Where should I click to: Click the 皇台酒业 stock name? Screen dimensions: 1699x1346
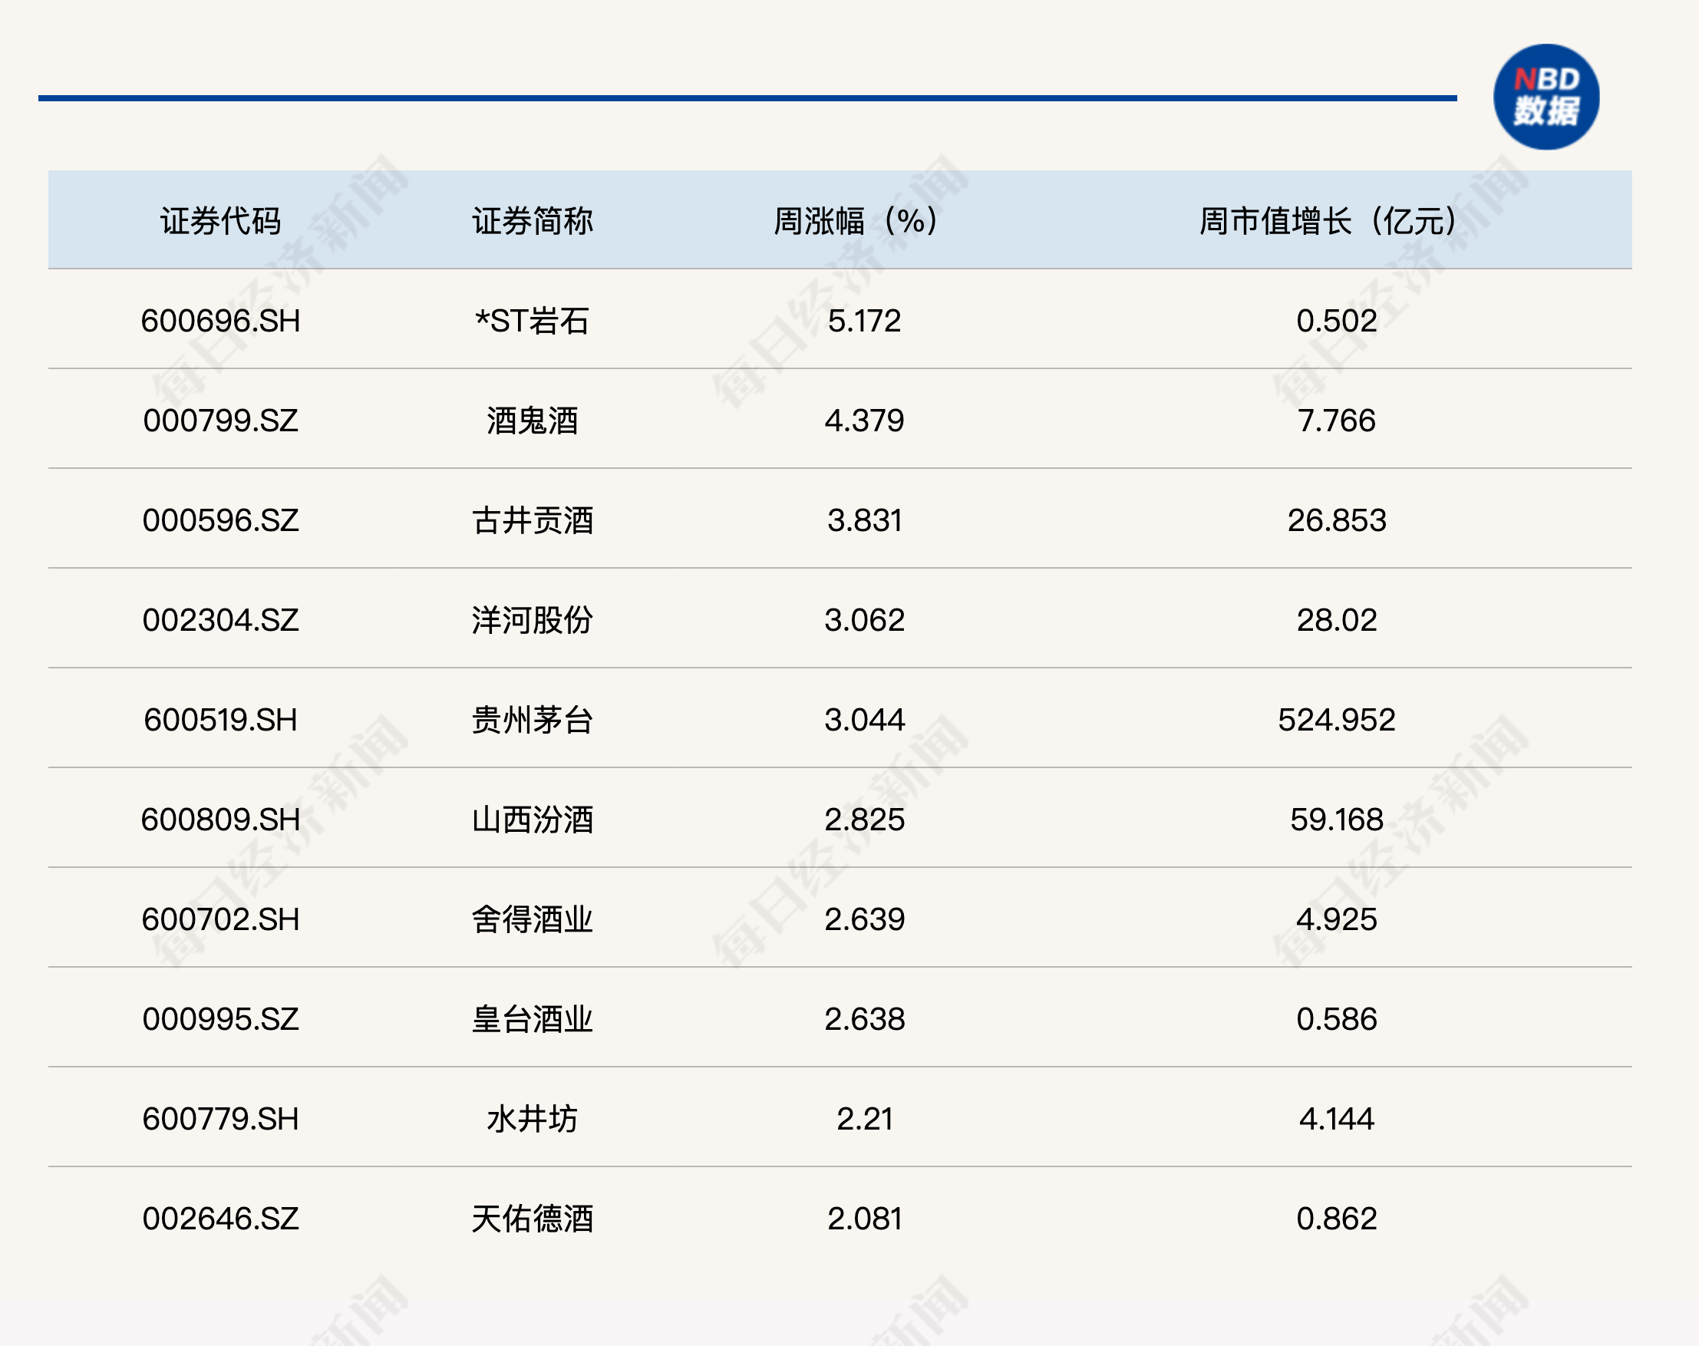click(533, 1021)
